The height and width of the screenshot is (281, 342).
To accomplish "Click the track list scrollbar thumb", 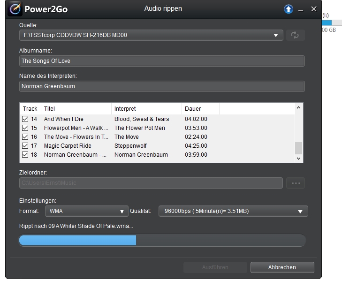I will [x=298, y=148].
